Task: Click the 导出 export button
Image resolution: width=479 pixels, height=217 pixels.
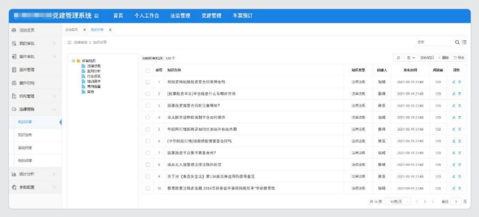Action: coord(459,58)
